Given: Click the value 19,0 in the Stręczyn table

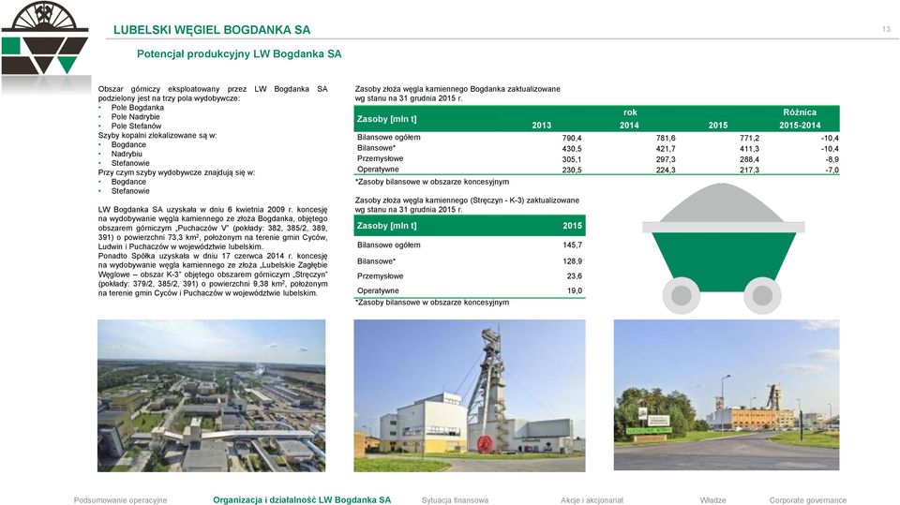Looking at the screenshot, I should pyautogui.click(x=575, y=291).
